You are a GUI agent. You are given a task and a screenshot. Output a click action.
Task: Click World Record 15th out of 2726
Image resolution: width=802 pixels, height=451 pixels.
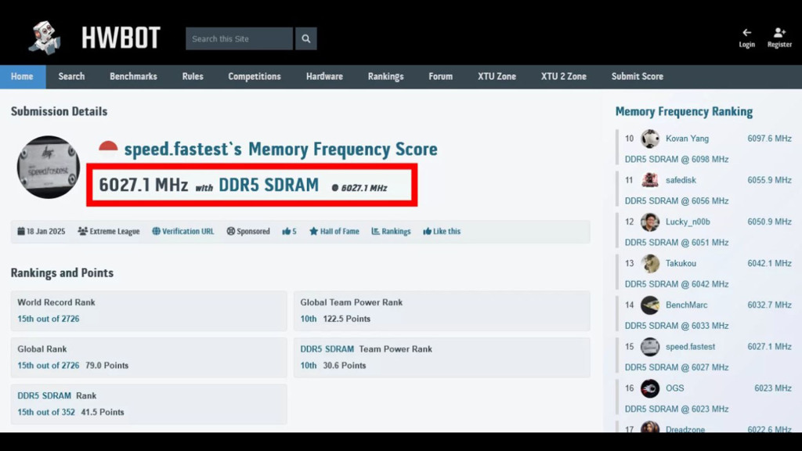tap(48, 319)
